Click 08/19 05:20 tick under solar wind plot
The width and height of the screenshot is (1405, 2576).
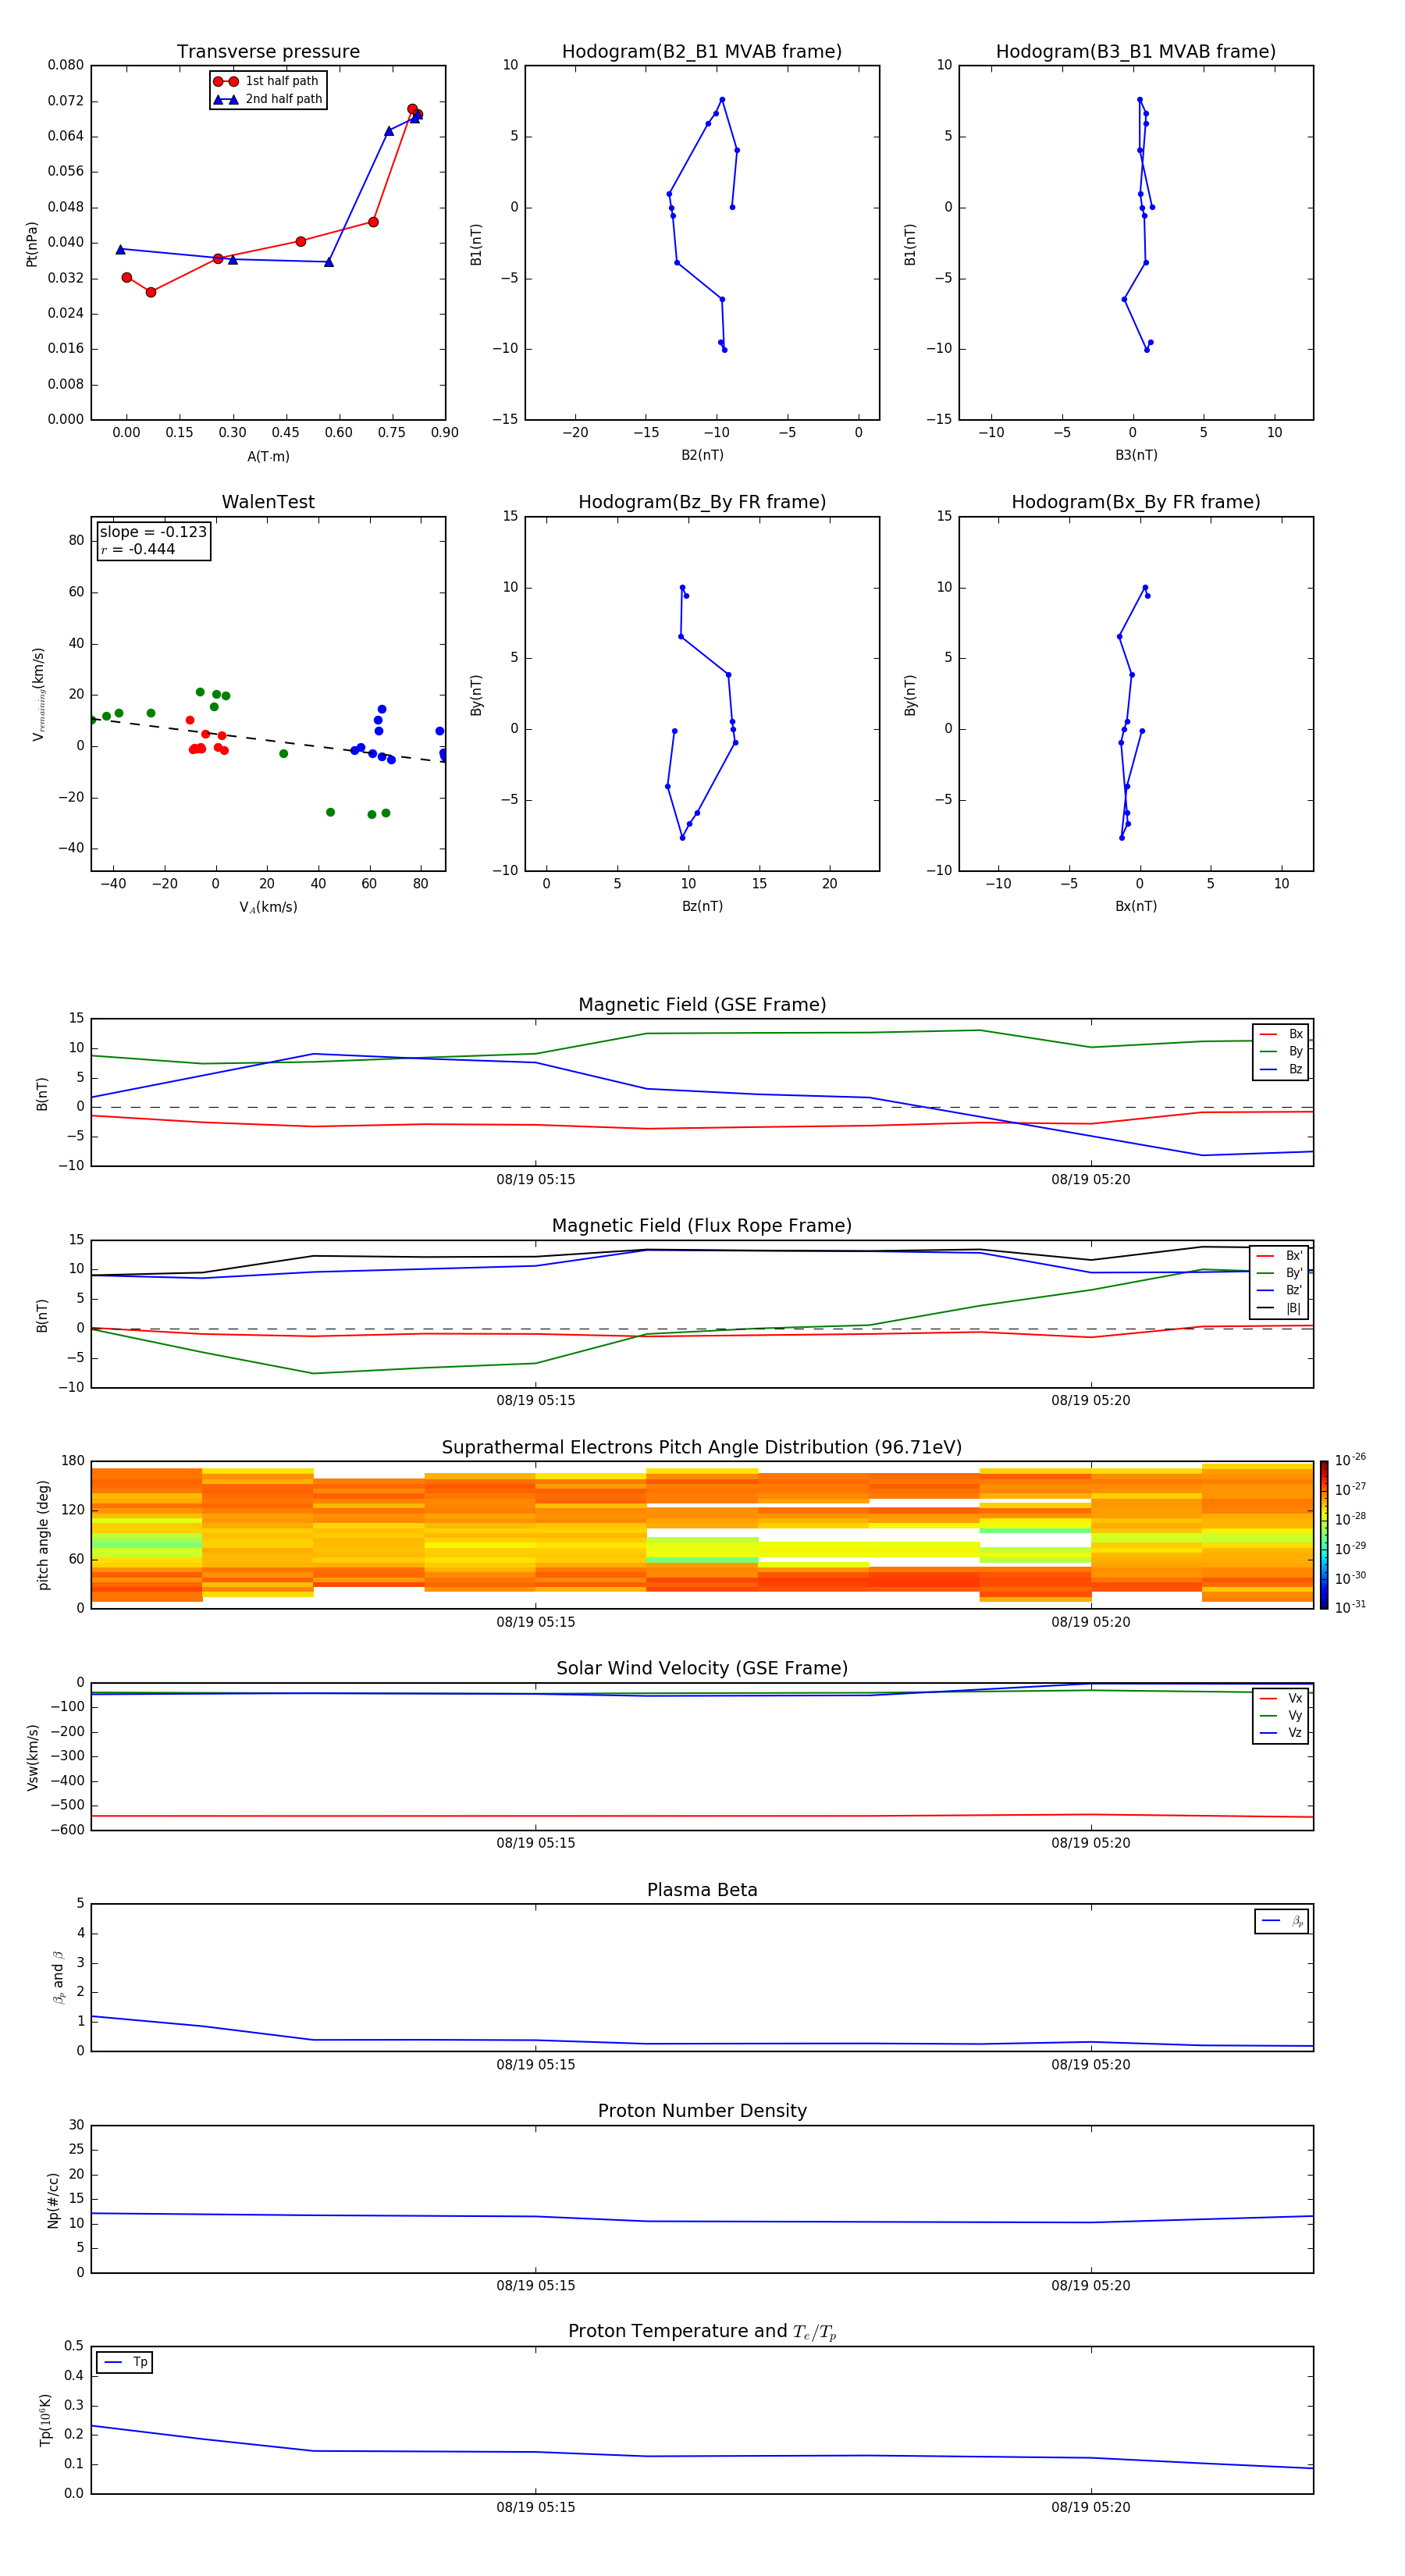coord(1090,1843)
